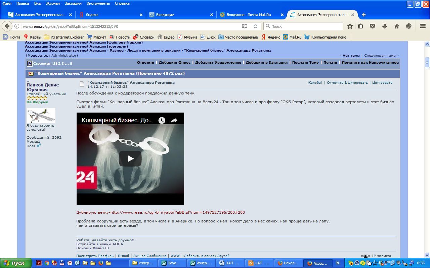Click the browser back arrow button

(7, 26)
